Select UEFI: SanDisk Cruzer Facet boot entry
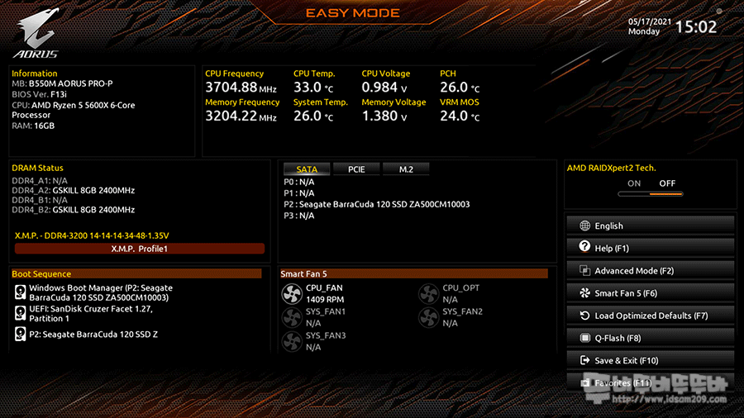This screenshot has height=418, width=744. coord(91,313)
